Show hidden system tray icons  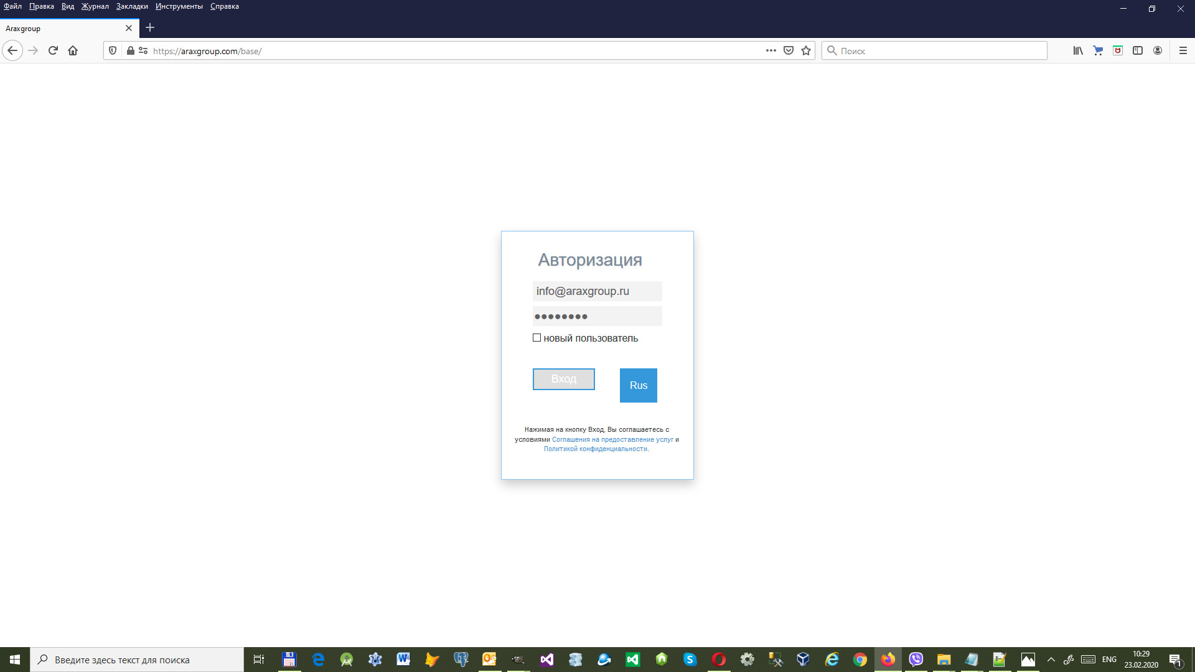tap(1051, 660)
